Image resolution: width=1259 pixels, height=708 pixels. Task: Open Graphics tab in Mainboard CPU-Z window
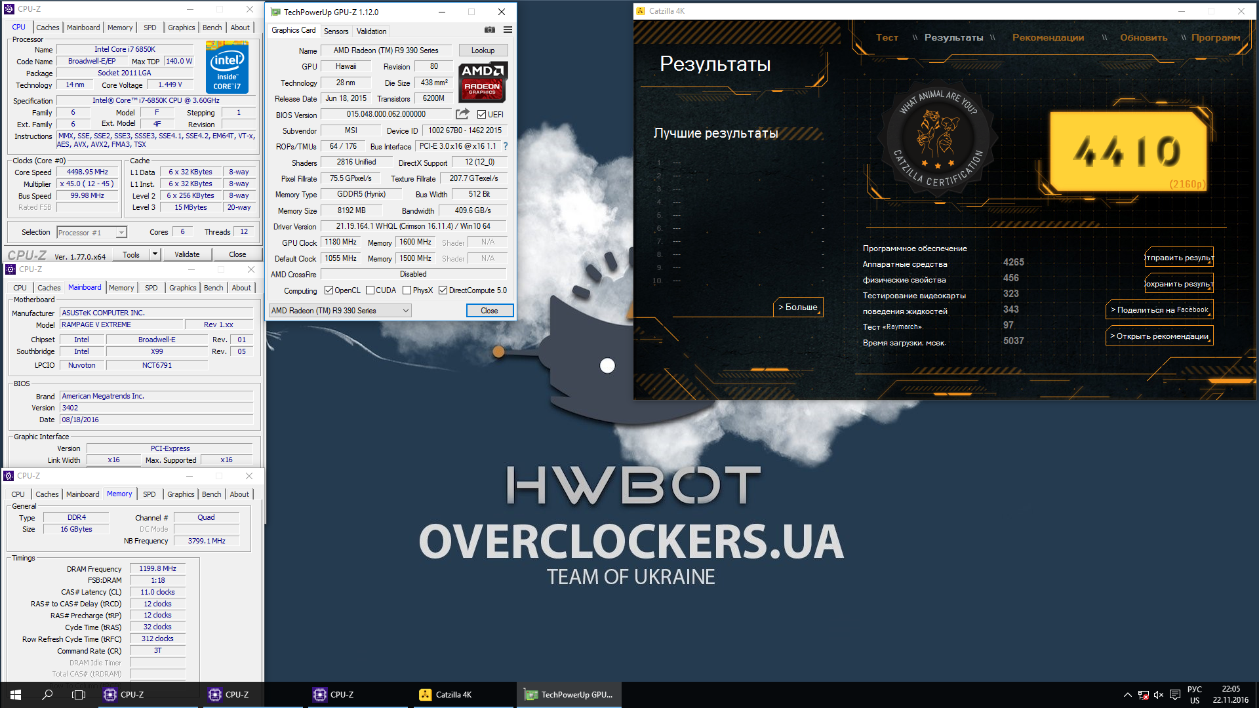[183, 288]
